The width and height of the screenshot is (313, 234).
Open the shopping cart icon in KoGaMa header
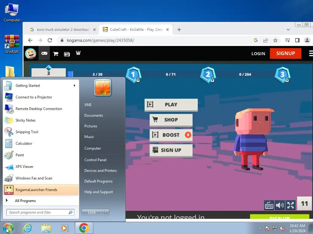pyautogui.click(x=56, y=54)
